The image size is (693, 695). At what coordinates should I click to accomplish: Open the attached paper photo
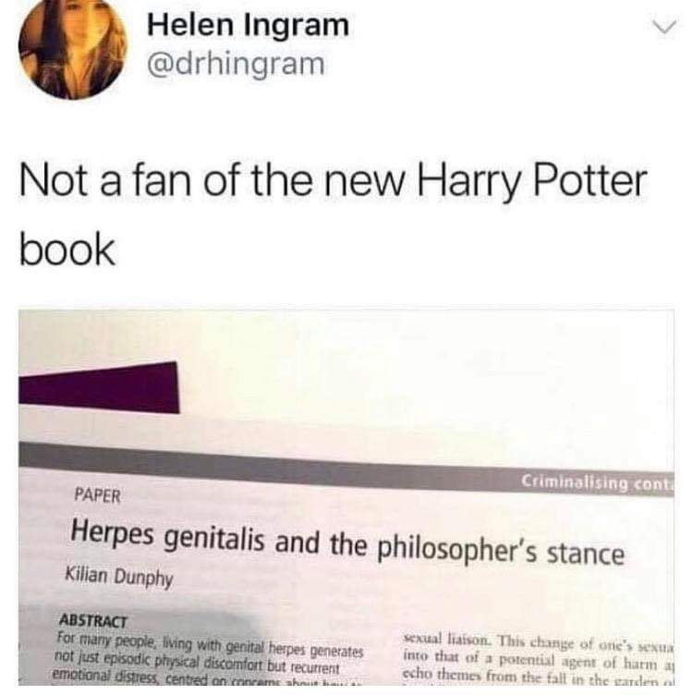point(346,497)
